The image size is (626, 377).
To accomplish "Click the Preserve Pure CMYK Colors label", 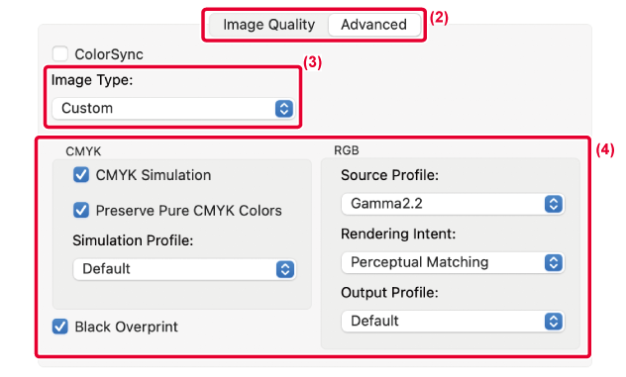I will click(x=189, y=211).
